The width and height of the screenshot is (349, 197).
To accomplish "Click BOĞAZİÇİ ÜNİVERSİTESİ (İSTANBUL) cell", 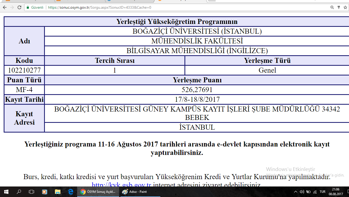I will coord(197,31).
